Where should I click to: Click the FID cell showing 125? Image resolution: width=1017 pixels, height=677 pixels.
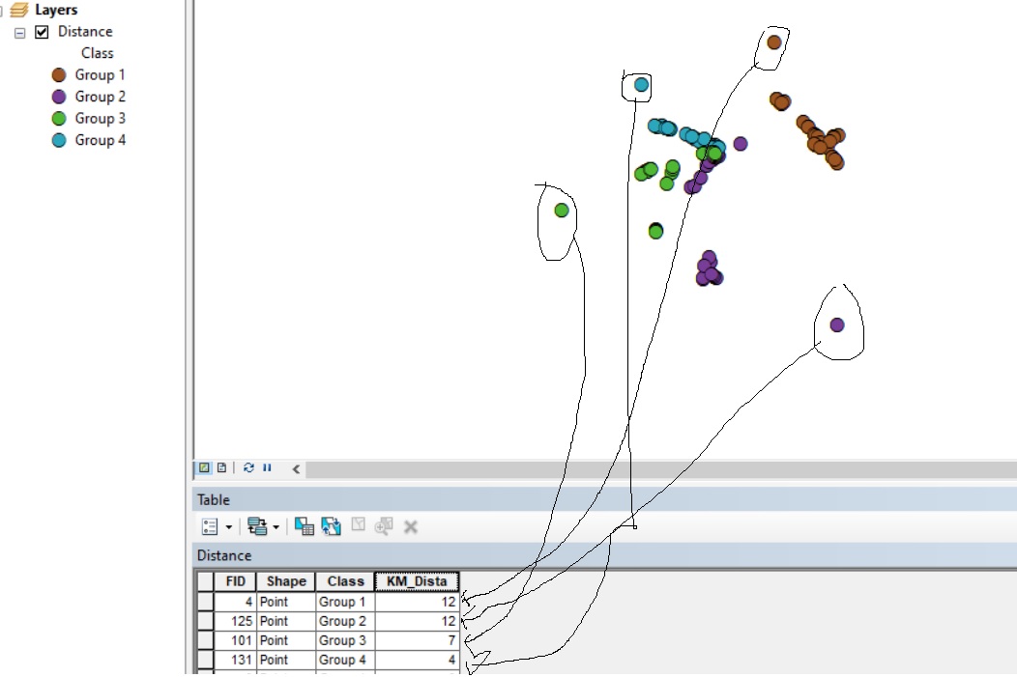click(x=236, y=621)
